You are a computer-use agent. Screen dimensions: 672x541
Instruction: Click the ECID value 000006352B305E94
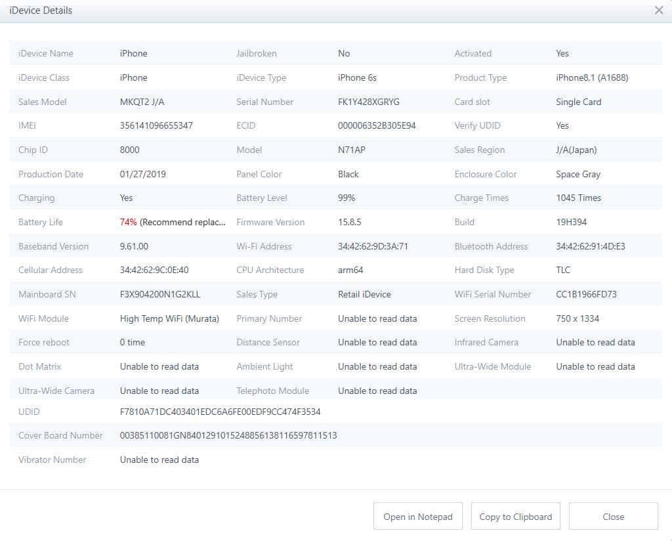377,125
